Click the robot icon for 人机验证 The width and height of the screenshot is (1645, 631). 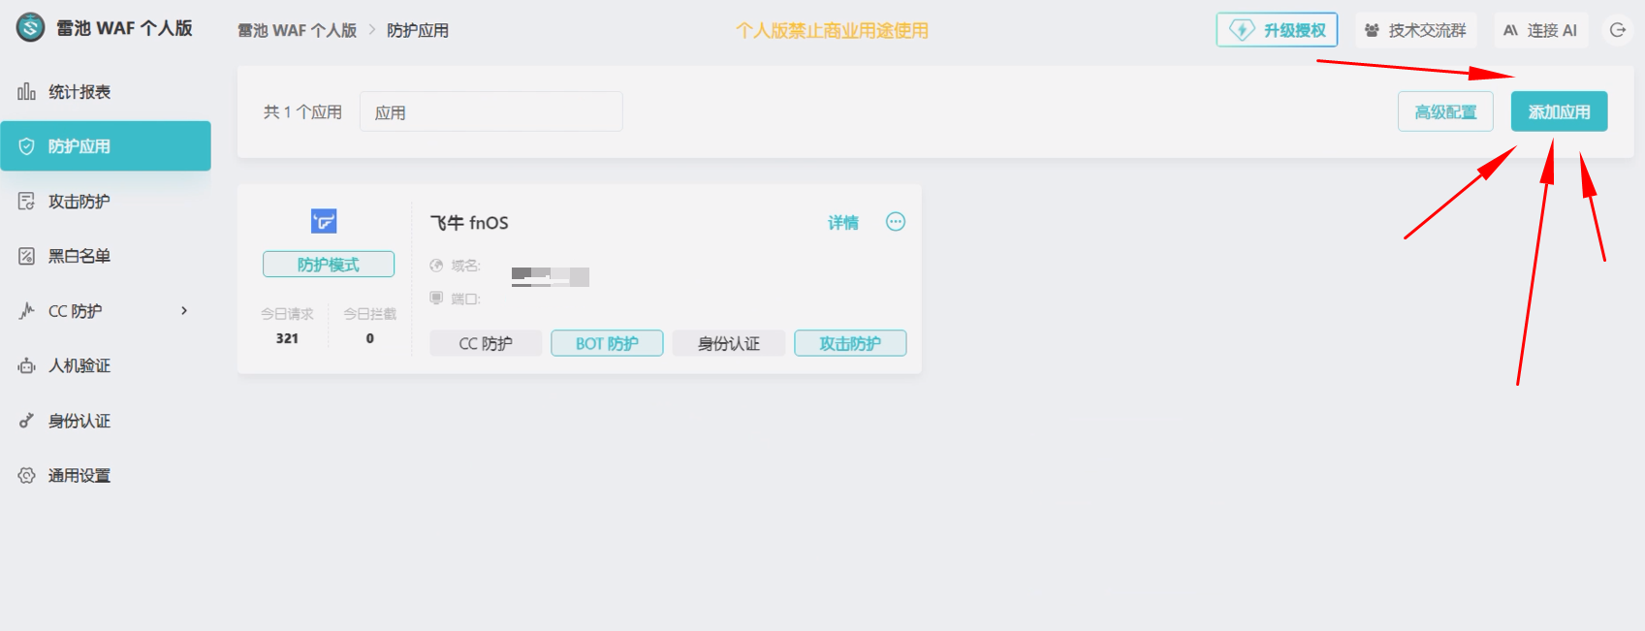(26, 365)
